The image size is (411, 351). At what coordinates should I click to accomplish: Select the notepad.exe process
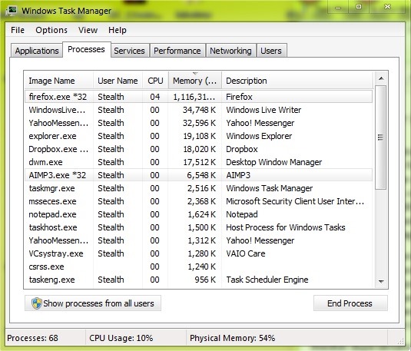coord(198,214)
